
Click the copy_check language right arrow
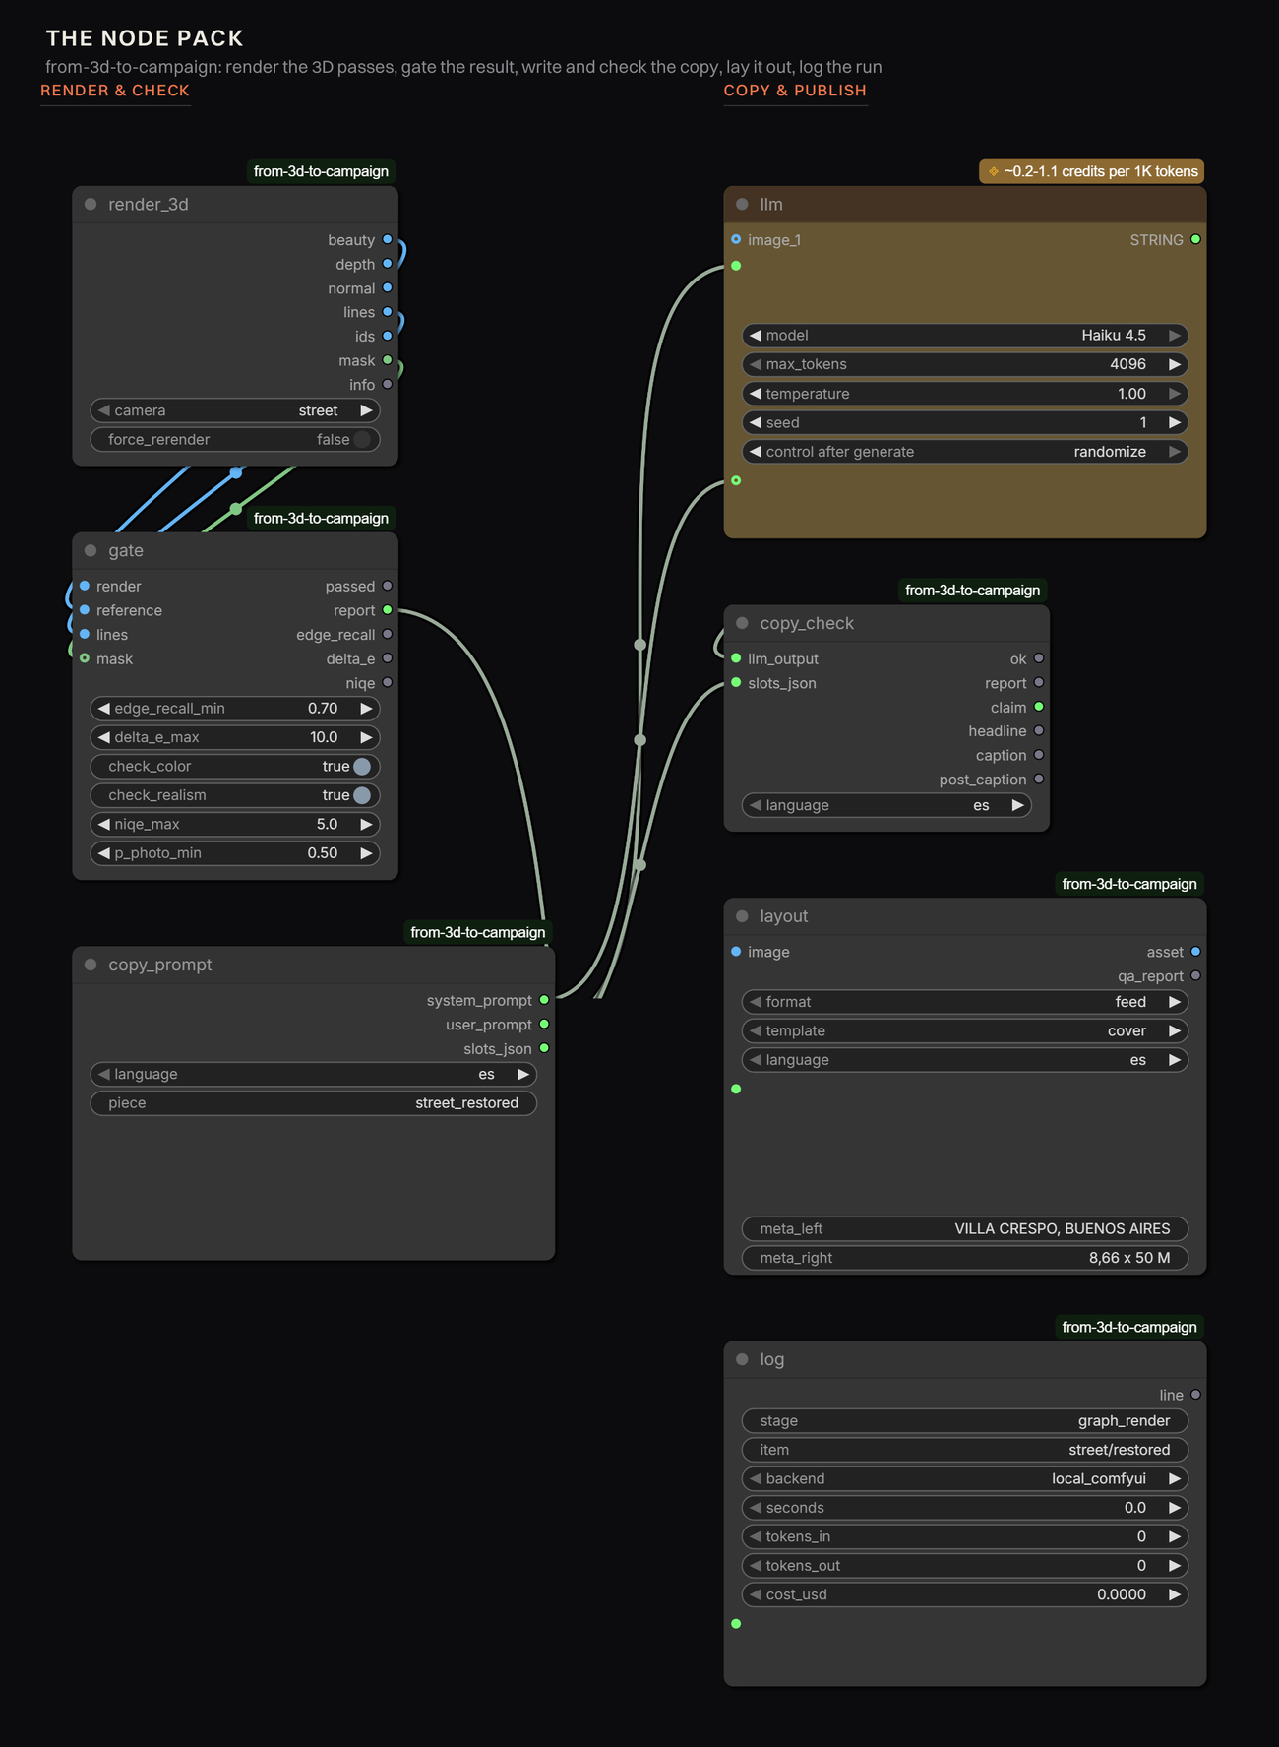tap(1017, 805)
